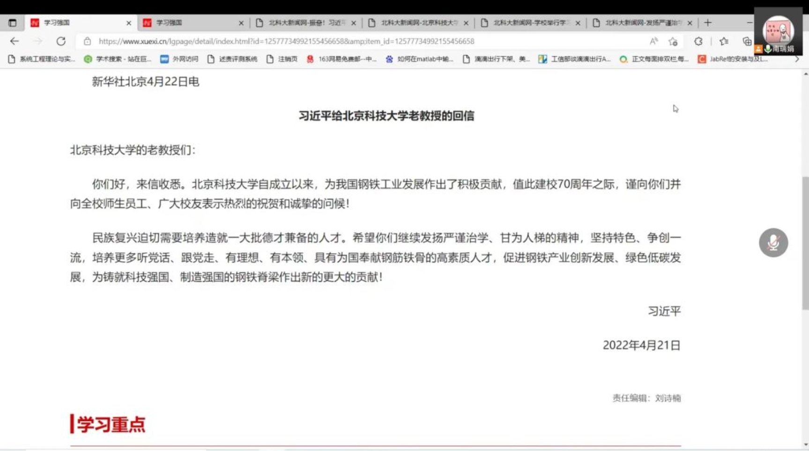Add this page to favorites star icon
Screen dimensions: 809x451
coord(673,41)
